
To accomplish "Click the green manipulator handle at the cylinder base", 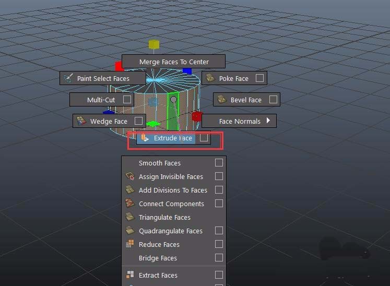I will 153,124.
